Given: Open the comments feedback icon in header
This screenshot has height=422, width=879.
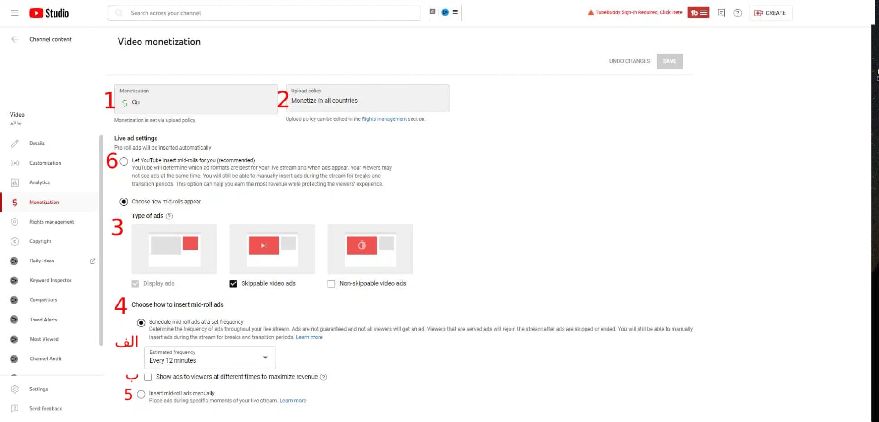Looking at the screenshot, I should click(x=721, y=13).
